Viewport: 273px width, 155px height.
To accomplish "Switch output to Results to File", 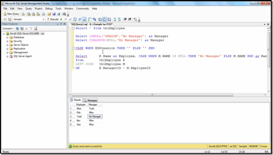I will [x=109, y=19].
